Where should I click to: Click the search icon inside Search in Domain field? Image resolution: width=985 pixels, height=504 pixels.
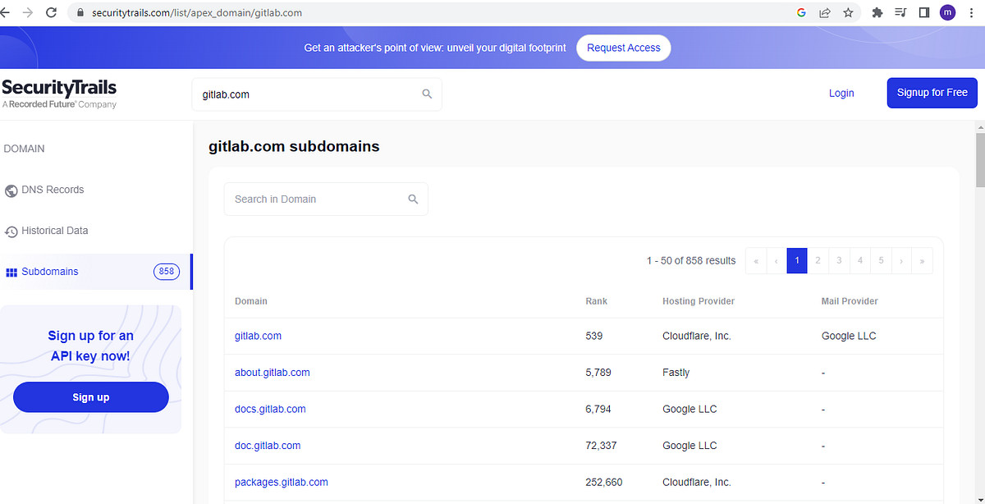pyautogui.click(x=413, y=199)
